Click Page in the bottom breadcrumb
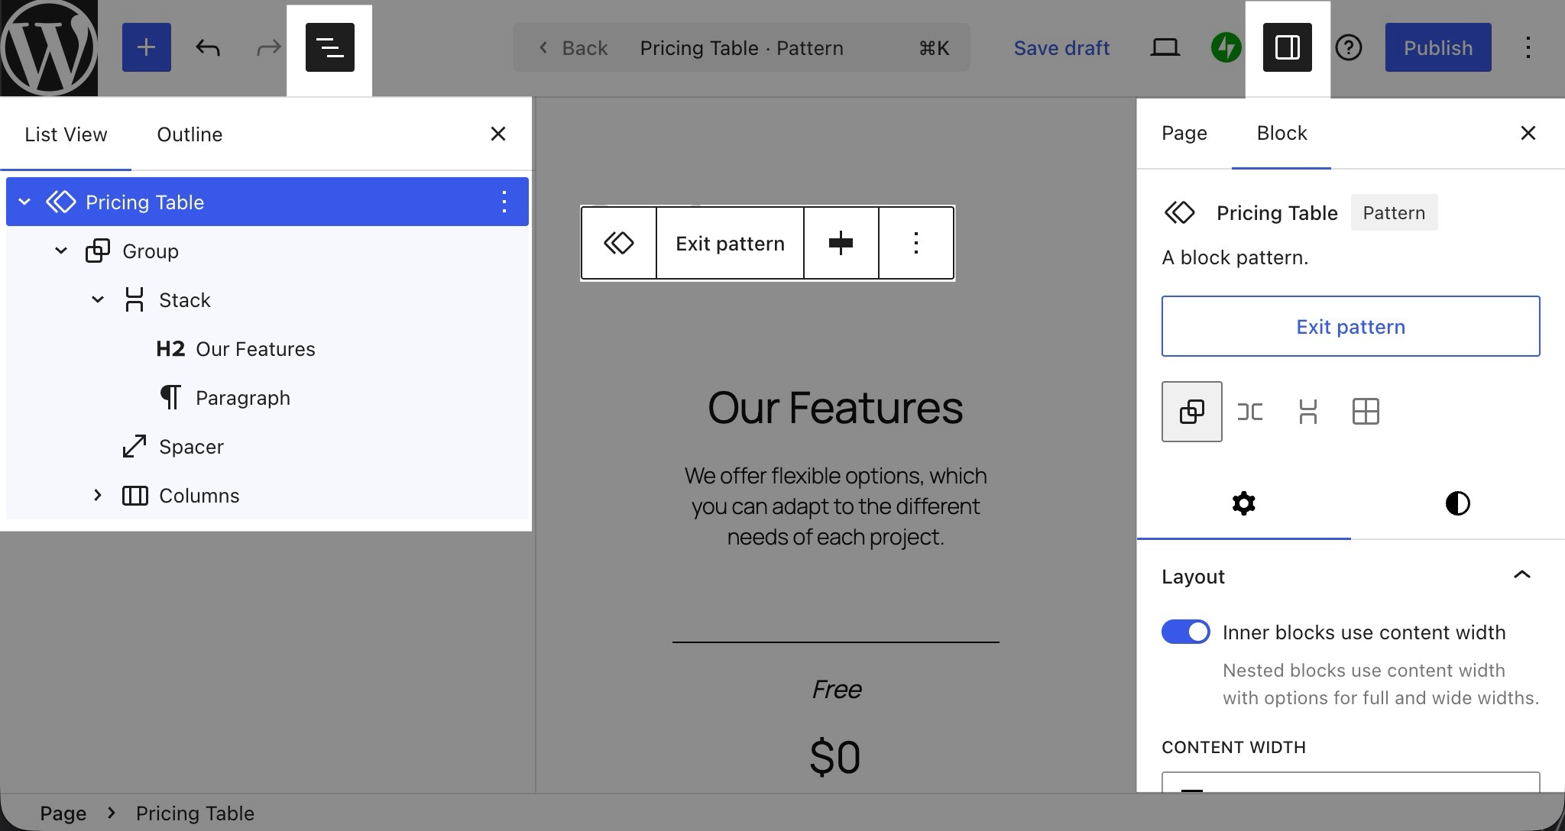1565x831 pixels. pos(63,813)
